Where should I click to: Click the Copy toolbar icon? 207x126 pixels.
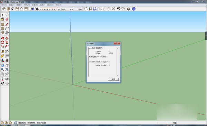point(105,9)
